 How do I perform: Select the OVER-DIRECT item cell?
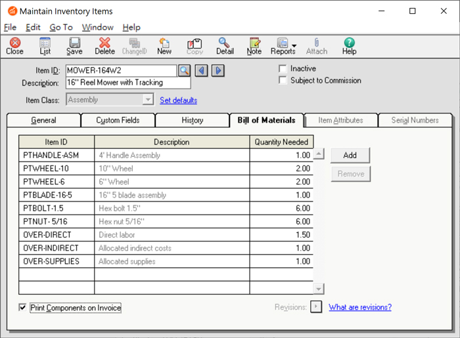pos(57,234)
